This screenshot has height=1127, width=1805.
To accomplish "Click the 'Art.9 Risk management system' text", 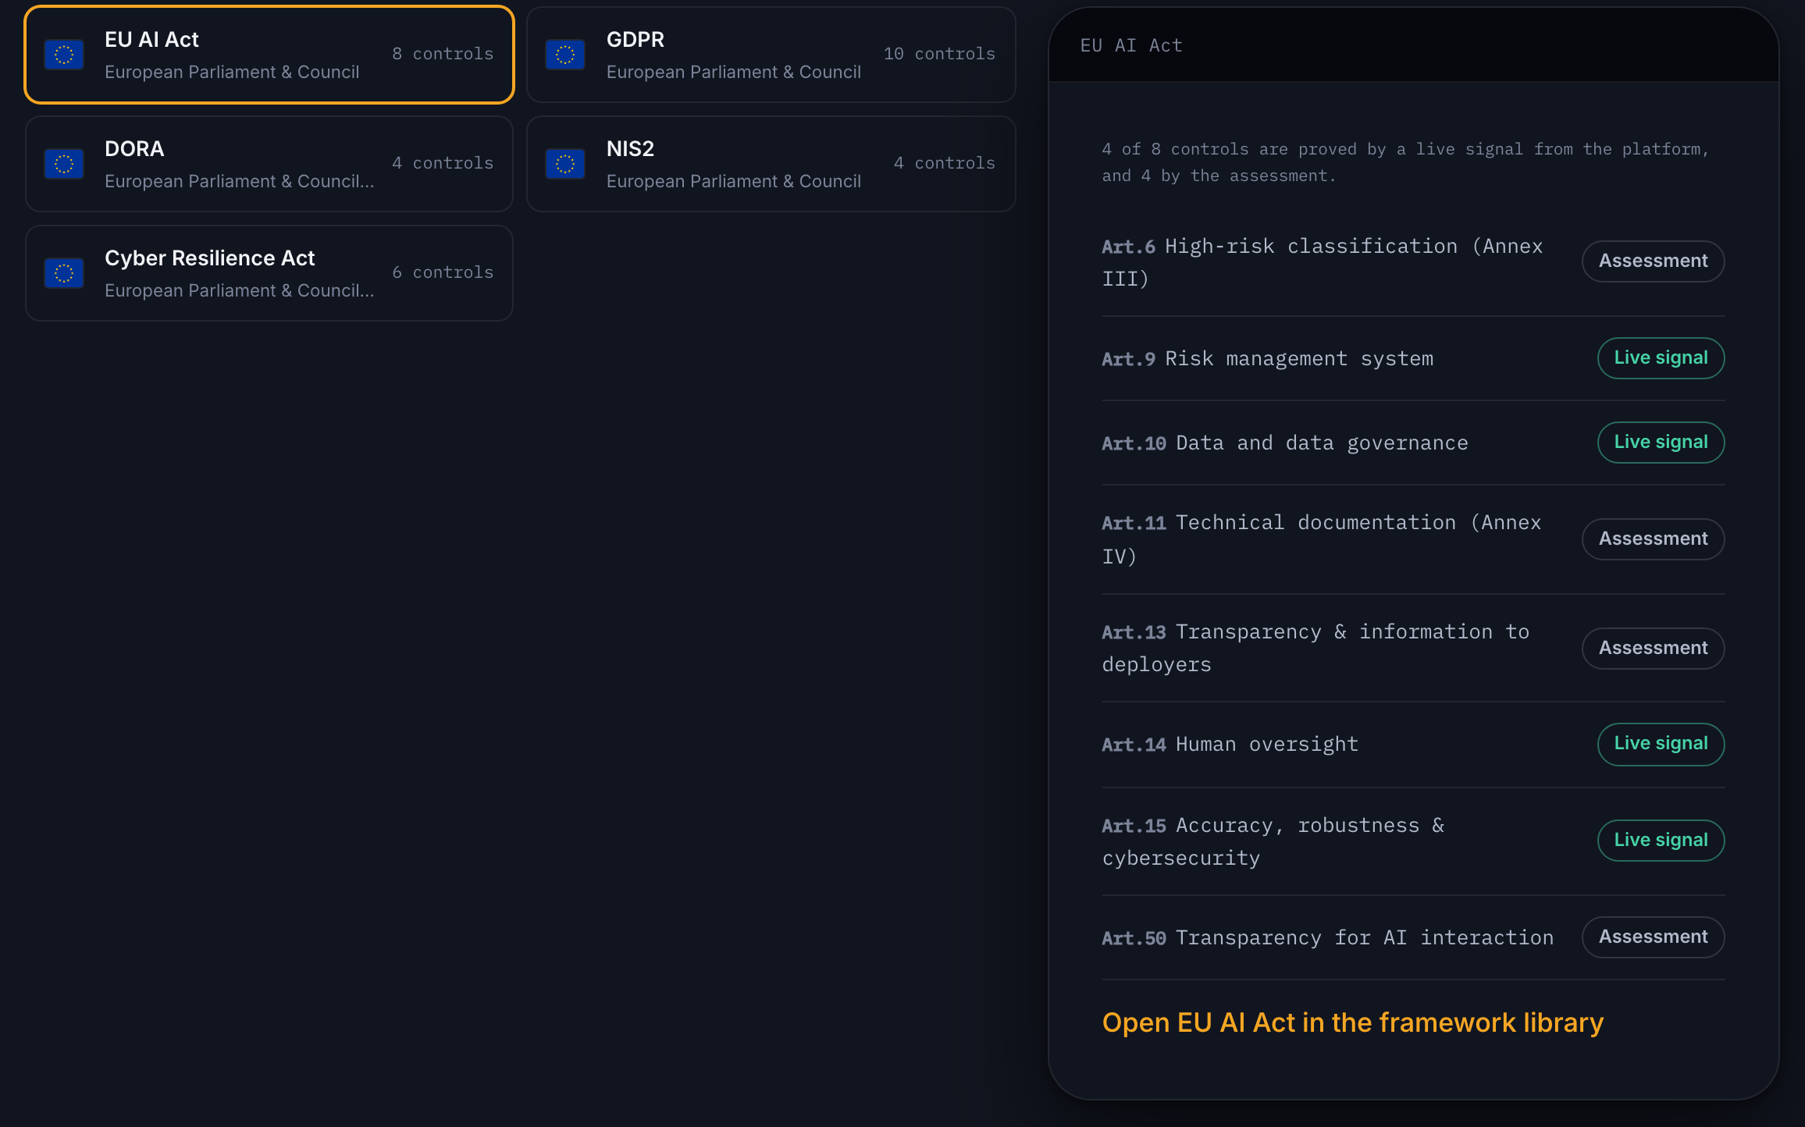I will tap(1267, 359).
